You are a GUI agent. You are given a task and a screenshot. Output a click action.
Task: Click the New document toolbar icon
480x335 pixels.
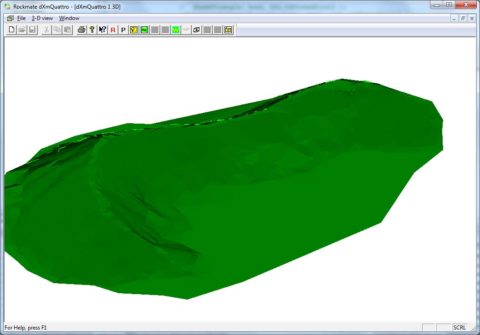click(x=12, y=30)
